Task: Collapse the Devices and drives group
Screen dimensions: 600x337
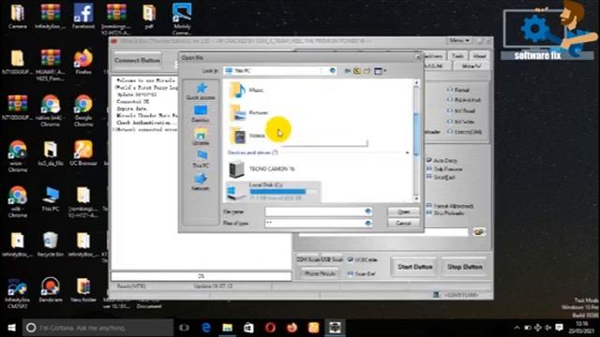Action: point(407,153)
